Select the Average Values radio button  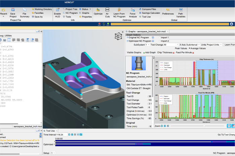point(190,48)
